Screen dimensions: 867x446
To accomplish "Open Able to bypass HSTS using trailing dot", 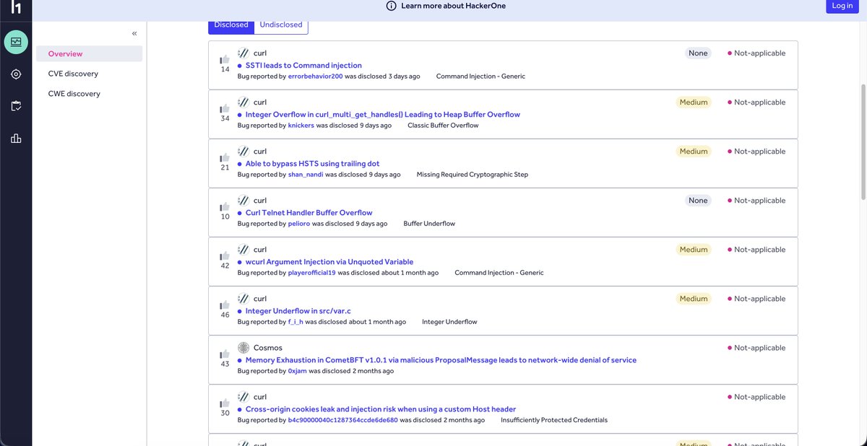I will point(312,164).
